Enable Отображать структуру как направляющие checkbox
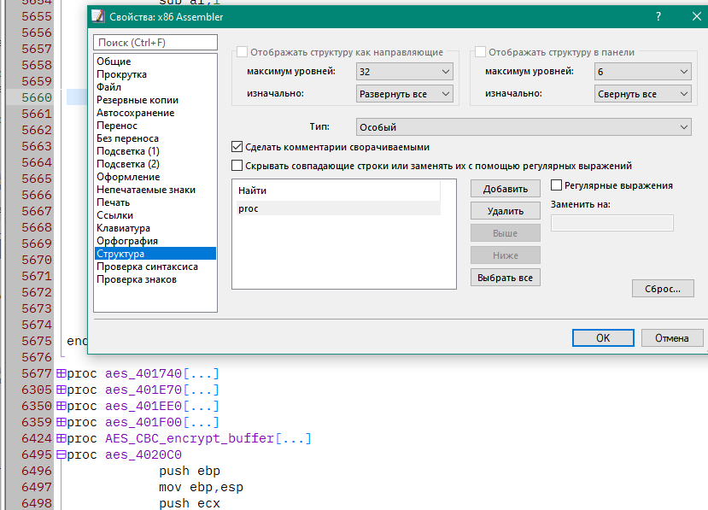This screenshot has width=708, height=510. coord(242,52)
